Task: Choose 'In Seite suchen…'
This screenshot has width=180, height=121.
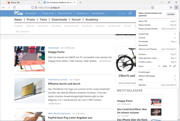Action: (157, 62)
